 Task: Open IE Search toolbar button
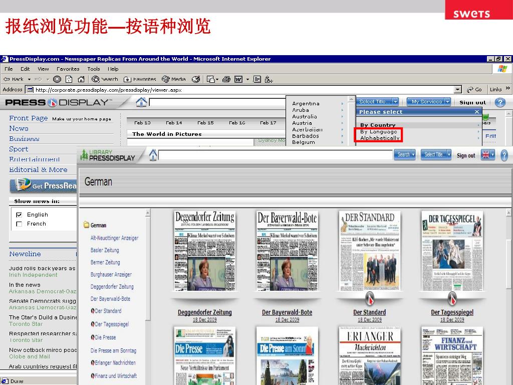click(105, 79)
